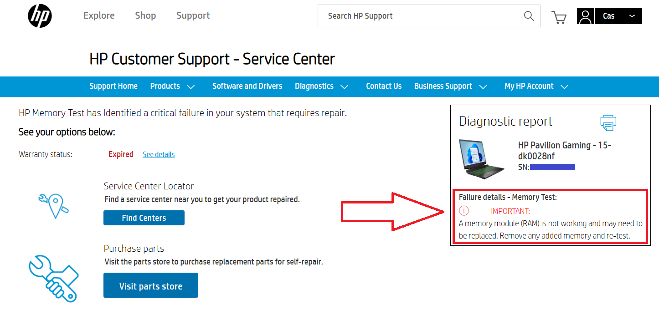
Task: Click the search magnifier icon
Action: 529,16
